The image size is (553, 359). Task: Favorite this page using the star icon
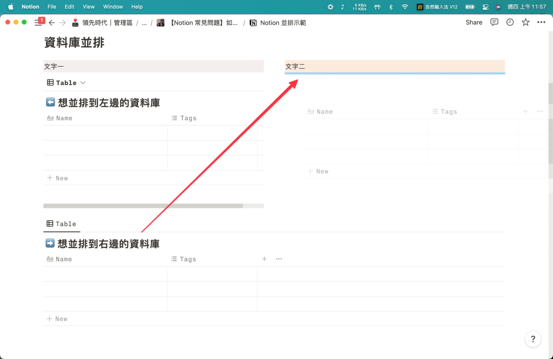coord(526,22)
